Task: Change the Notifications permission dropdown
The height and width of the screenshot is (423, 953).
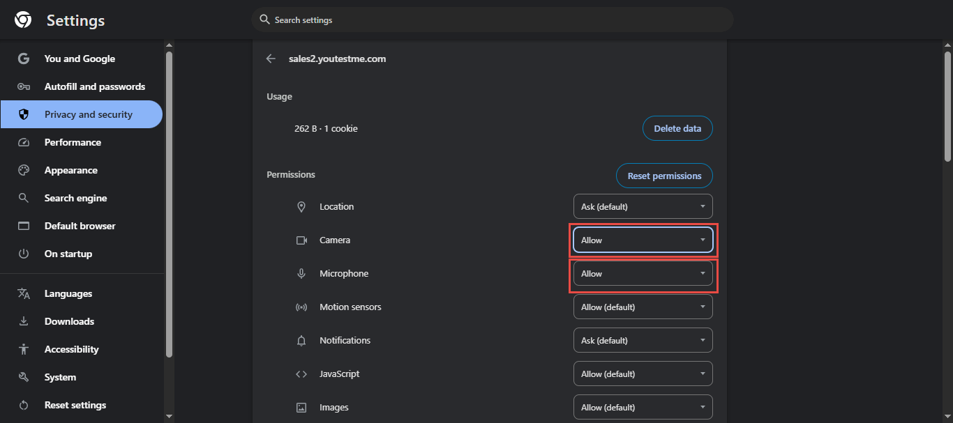Action: pos(643,341)
